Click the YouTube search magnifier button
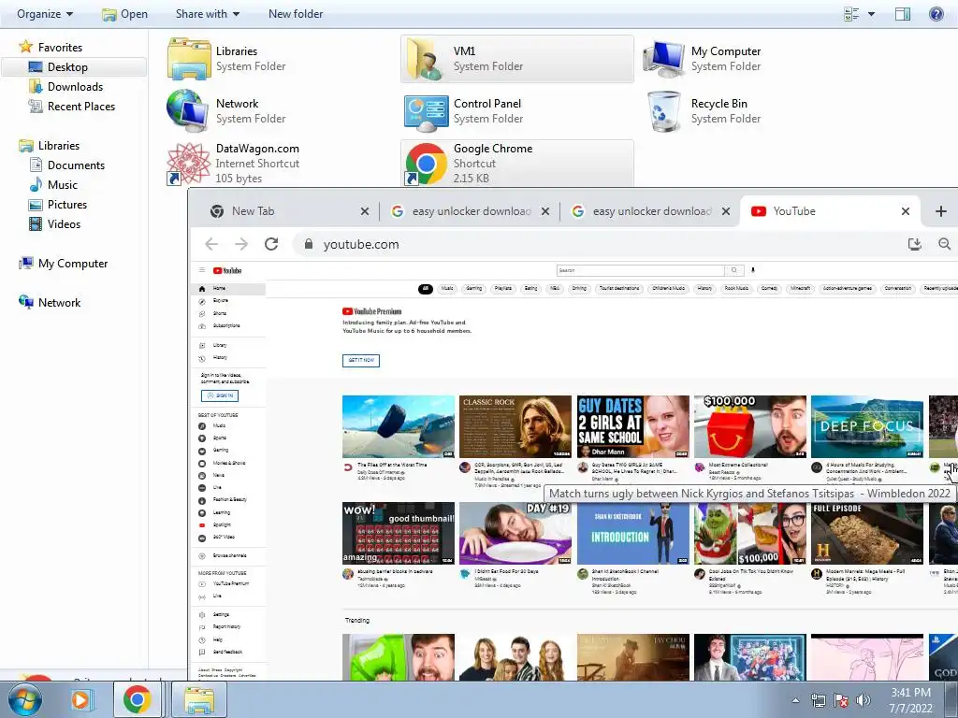The image size is (958, 718). pos(733,270)
